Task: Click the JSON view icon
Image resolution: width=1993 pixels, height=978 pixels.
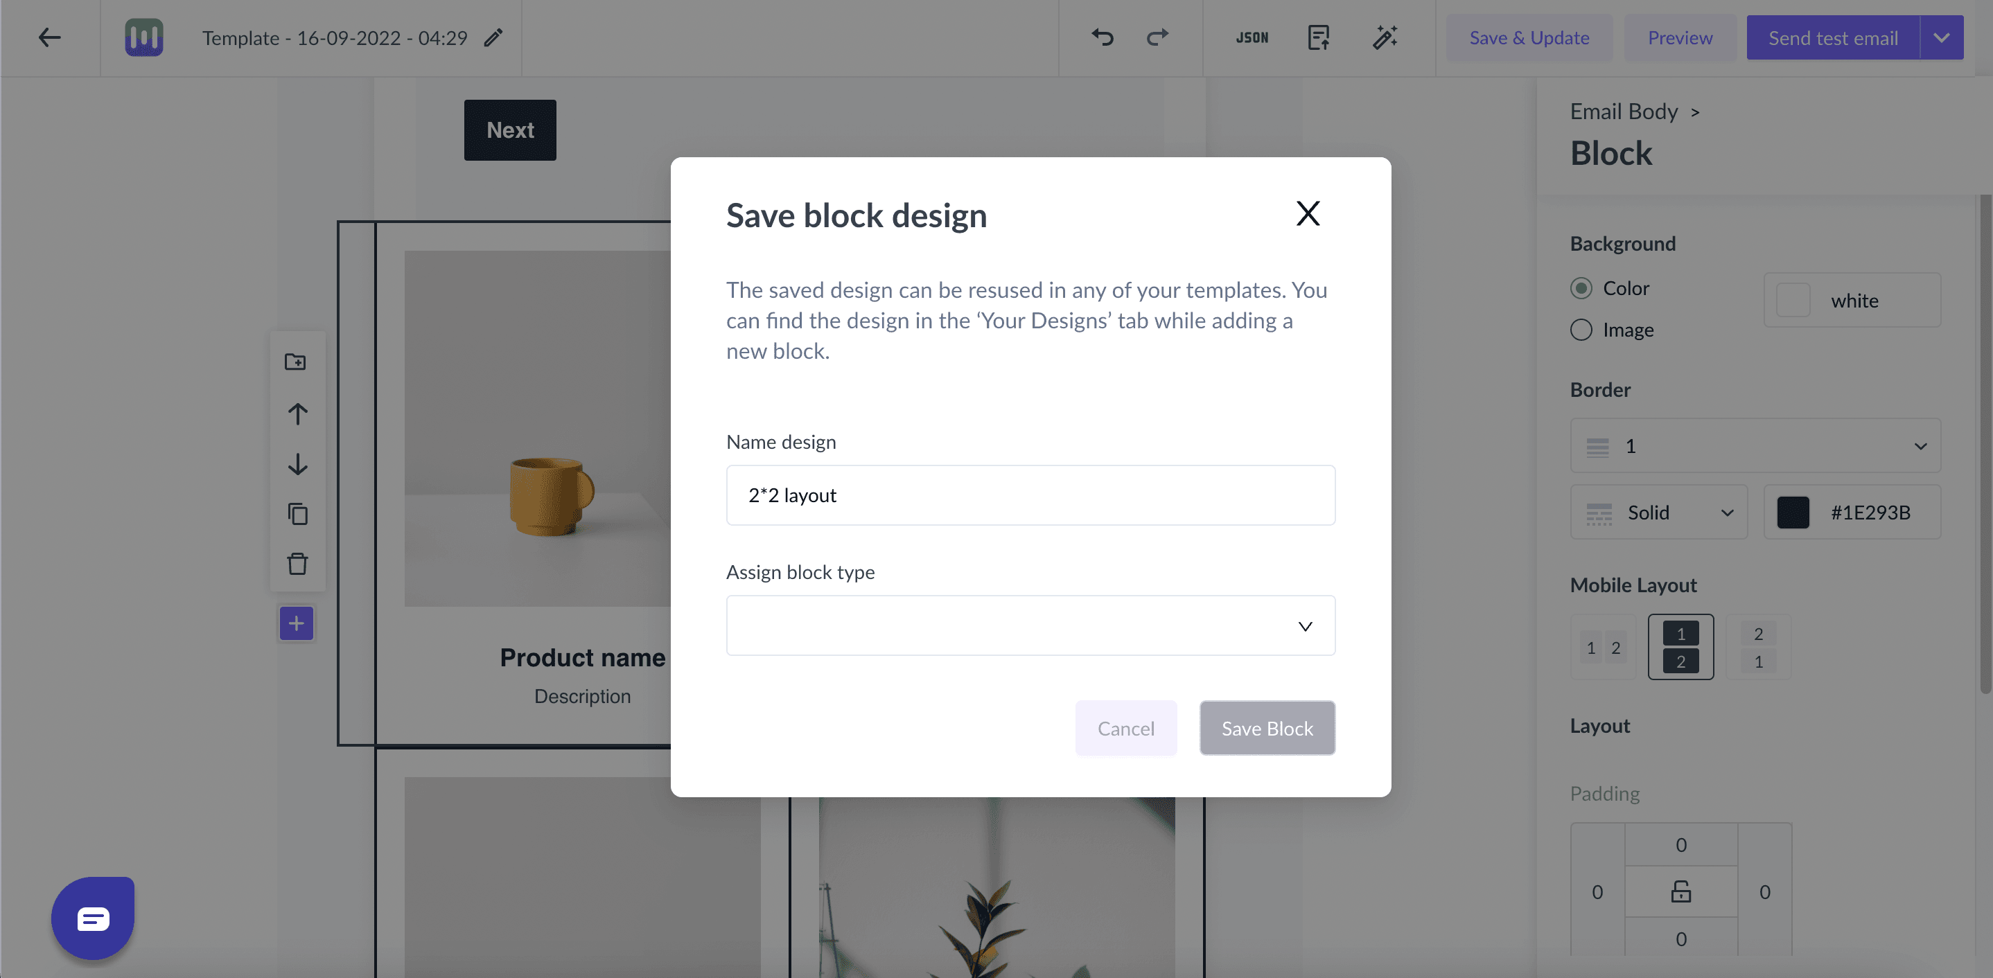Action: click(1252, 37)
